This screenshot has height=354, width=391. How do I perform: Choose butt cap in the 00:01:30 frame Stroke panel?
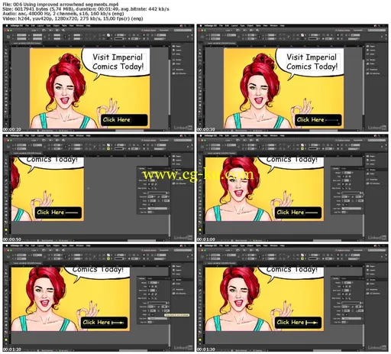point(343,287)
